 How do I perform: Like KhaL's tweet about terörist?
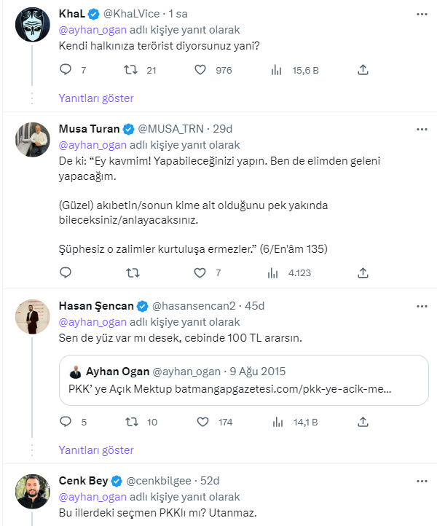click(201, 70)
